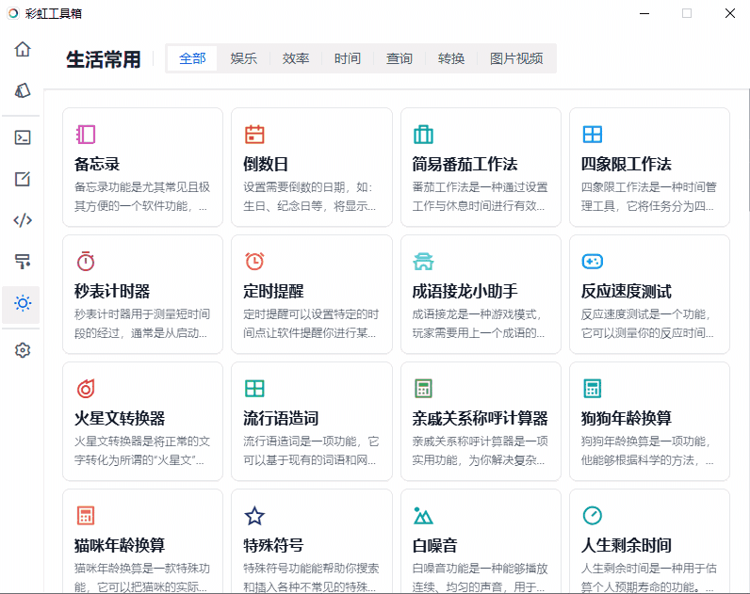The height and width of the screenshot is (594, 750).
Task: Go to the Home page in sidebar
Action: point(23,49)
